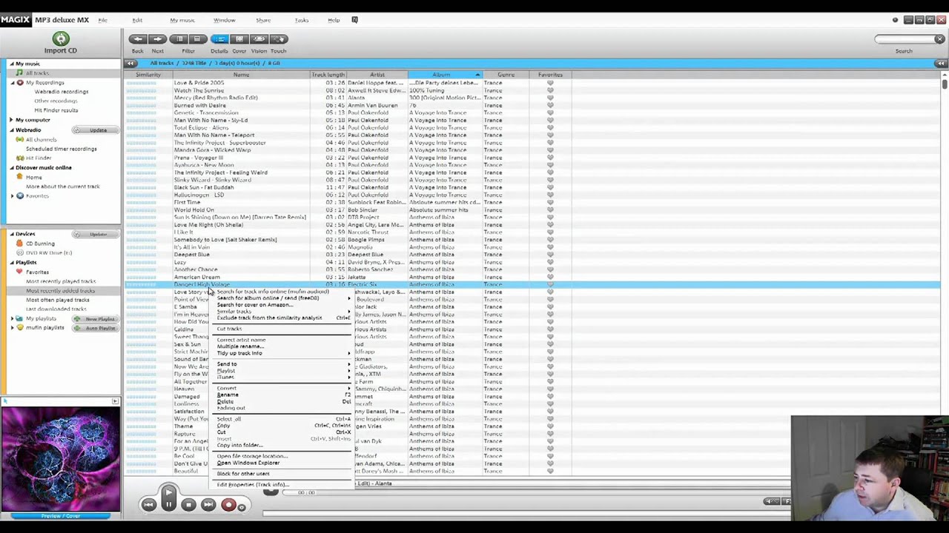
Task: Click Update button beside Webradio
Action: (x=94, y=130)
